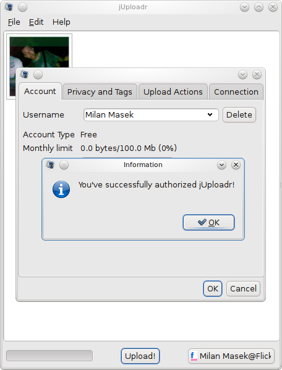Close the preferences dialog

(x=257, y=75)
